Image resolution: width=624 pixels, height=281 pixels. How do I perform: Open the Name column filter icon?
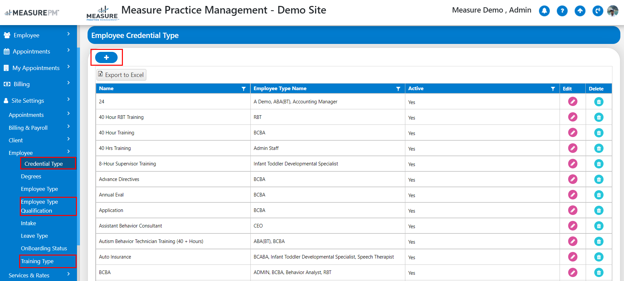(243, 89)
